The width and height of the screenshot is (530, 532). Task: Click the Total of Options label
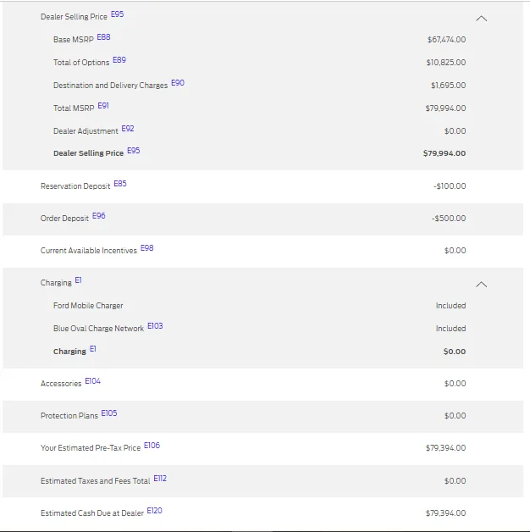tap(81, 63)
